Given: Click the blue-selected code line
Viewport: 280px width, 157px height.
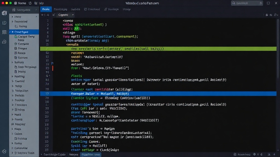Looking at the screenshot, I should click(x=158, y=94).
